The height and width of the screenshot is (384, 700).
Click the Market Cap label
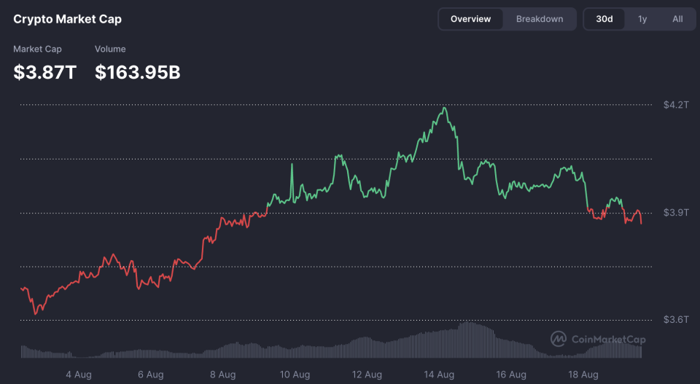point(37,49)
